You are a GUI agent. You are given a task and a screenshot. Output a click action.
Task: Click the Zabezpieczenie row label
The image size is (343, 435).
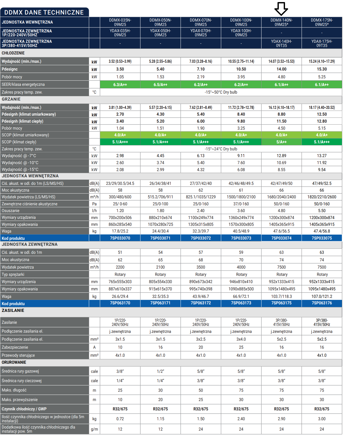[x=15, y=347]
